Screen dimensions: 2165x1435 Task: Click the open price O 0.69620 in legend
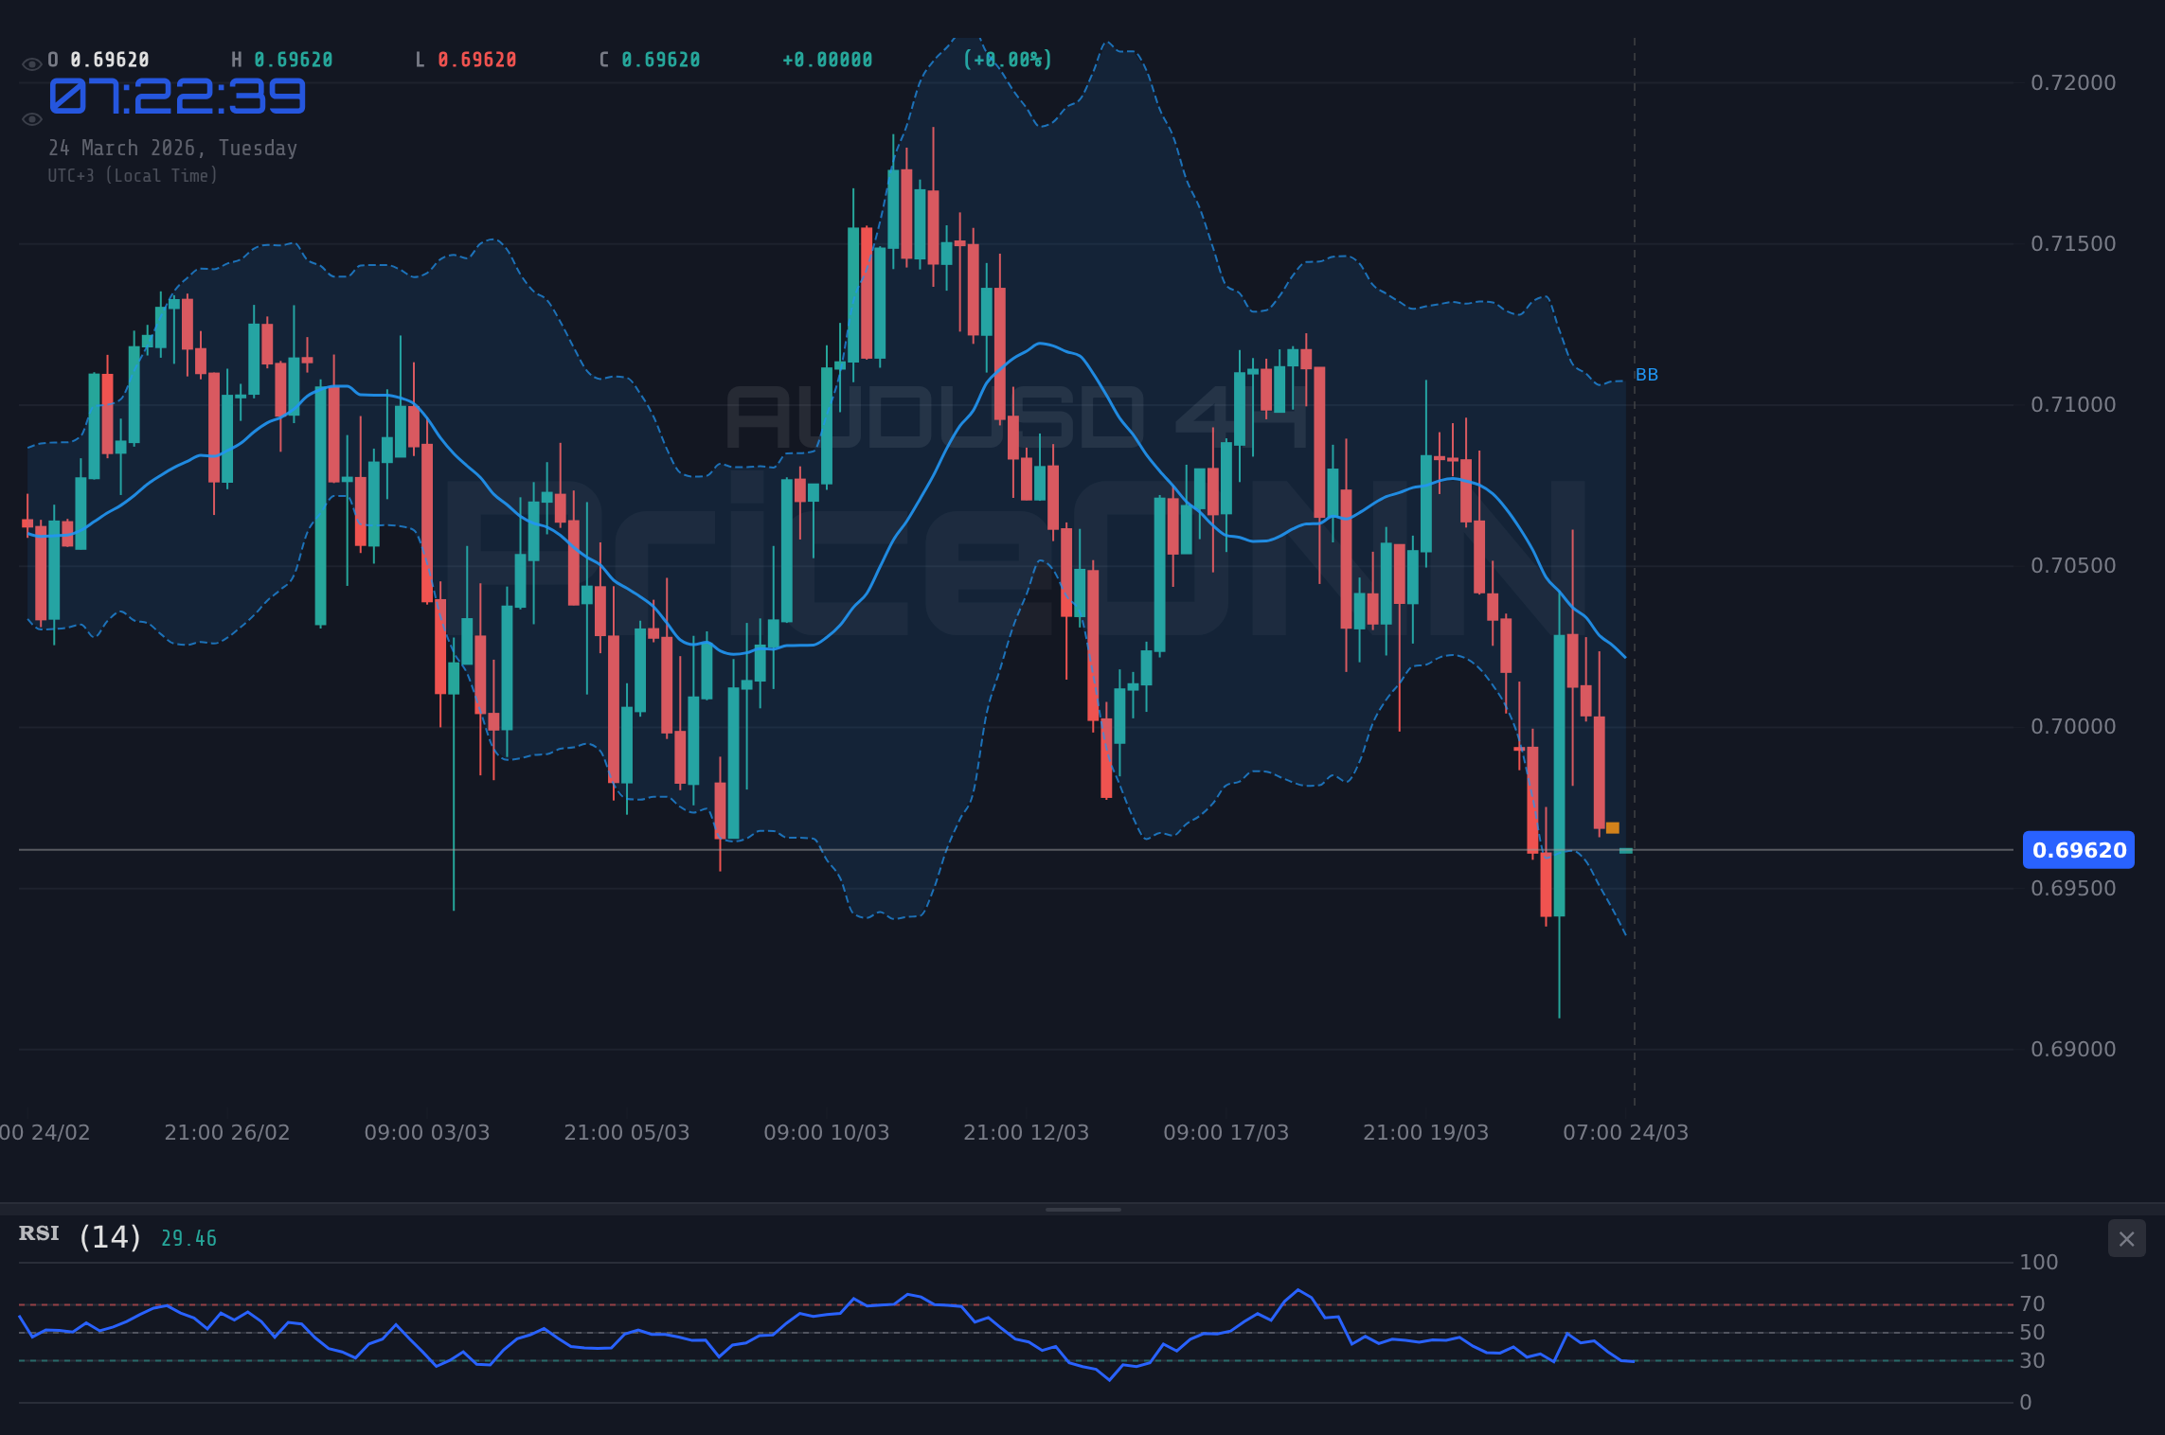click(x=98, y=59)
